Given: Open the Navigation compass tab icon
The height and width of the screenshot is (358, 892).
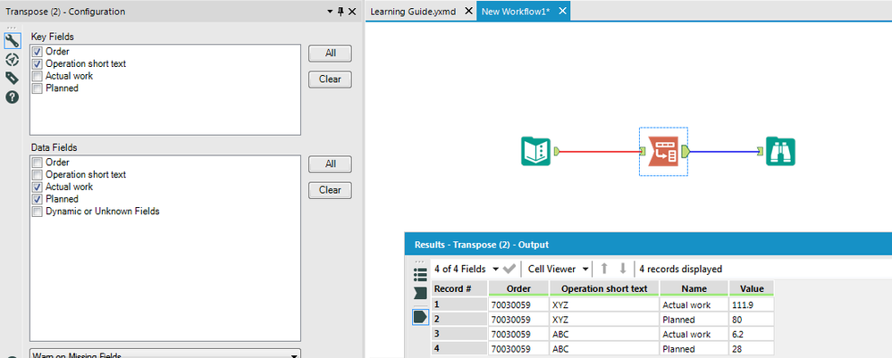Looking at the screenshot, I should [12, 60].
